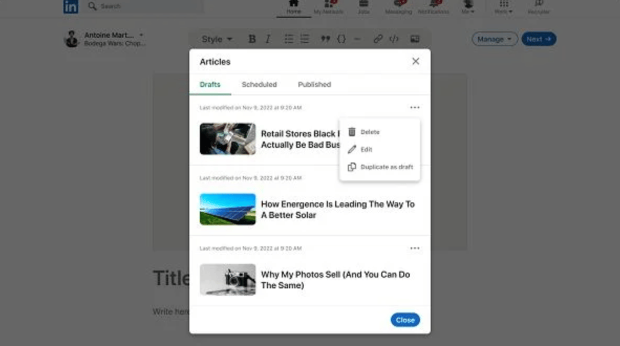Open draft Why My Photos Sell
Viewport: 620px width, 346px height.
coord(335,279)
